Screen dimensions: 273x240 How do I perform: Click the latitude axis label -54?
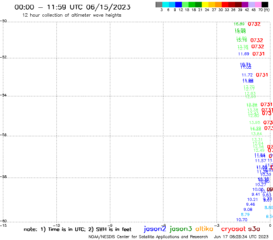point(3,95)
